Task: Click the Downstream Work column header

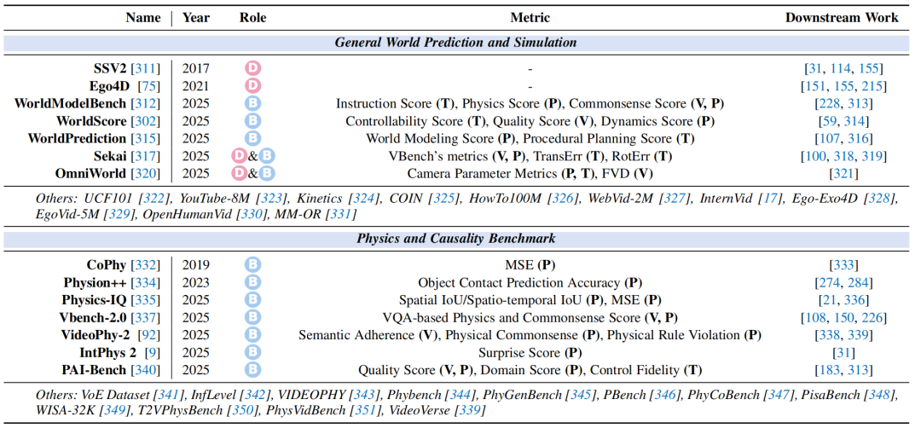Action: (x=842, y=18)
